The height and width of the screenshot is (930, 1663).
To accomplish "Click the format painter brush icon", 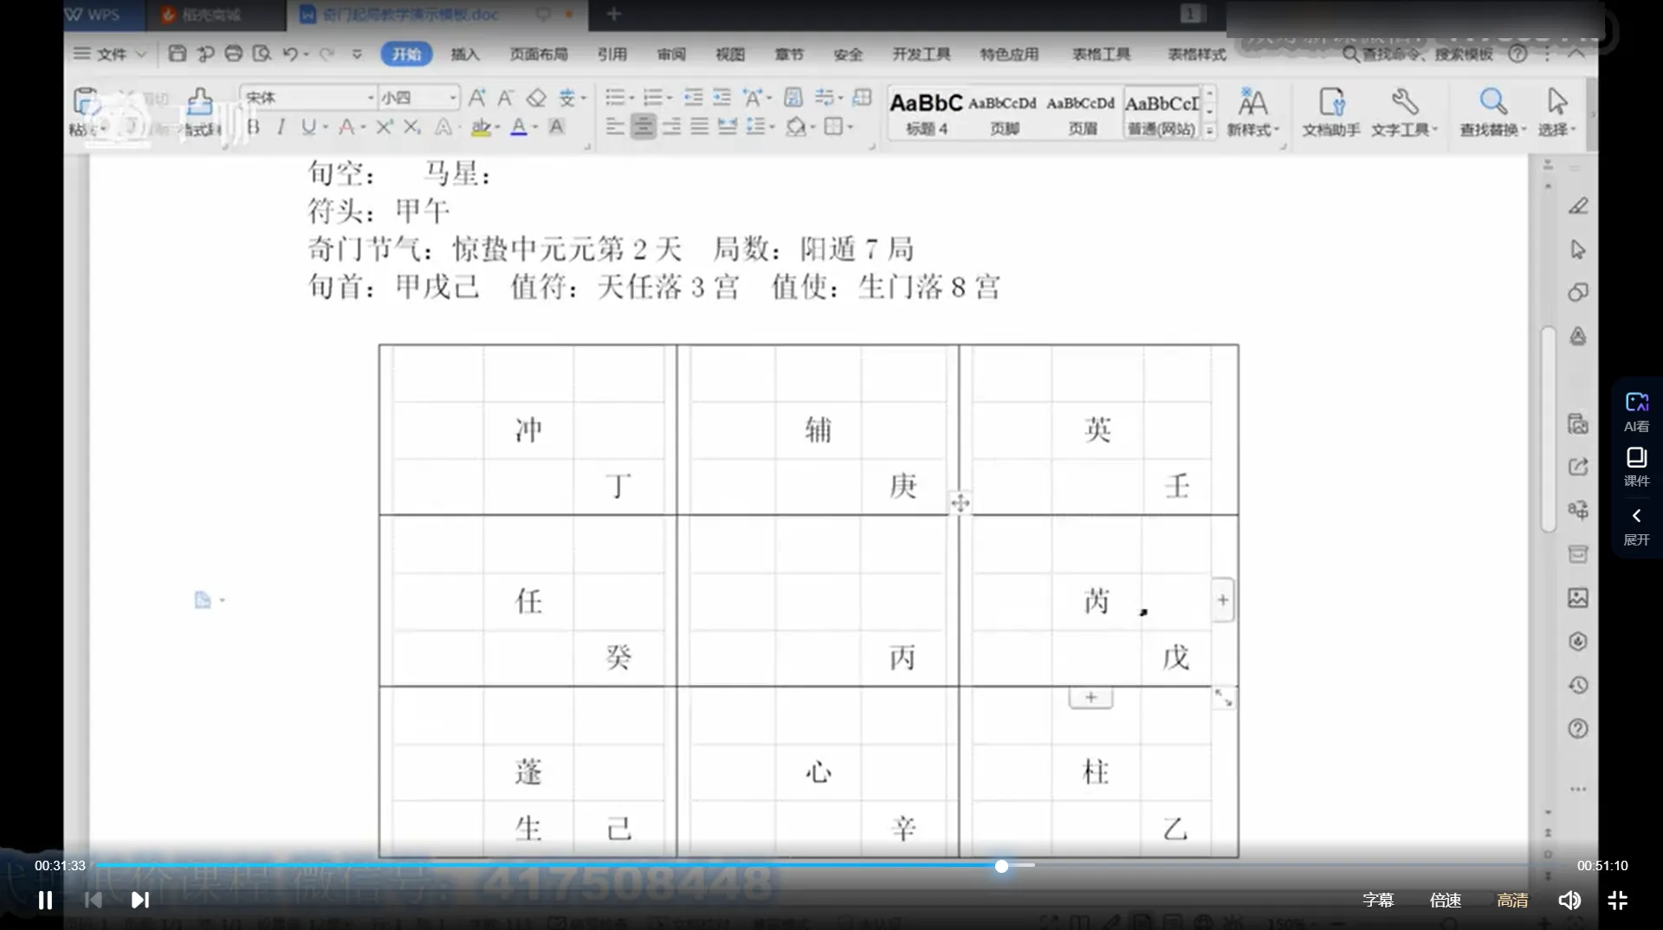I will pyautogui.click(x=200, y=101).
